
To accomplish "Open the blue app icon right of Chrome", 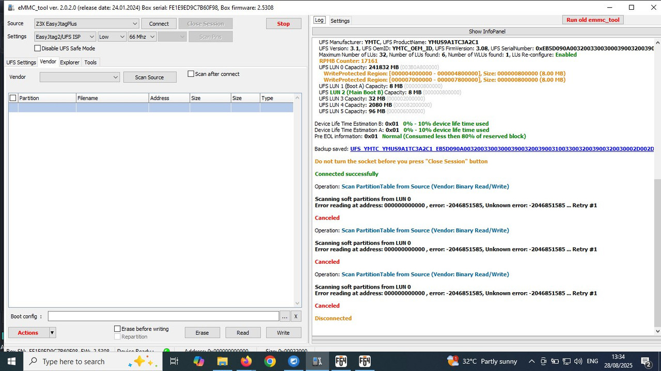I will pos(294,361).
